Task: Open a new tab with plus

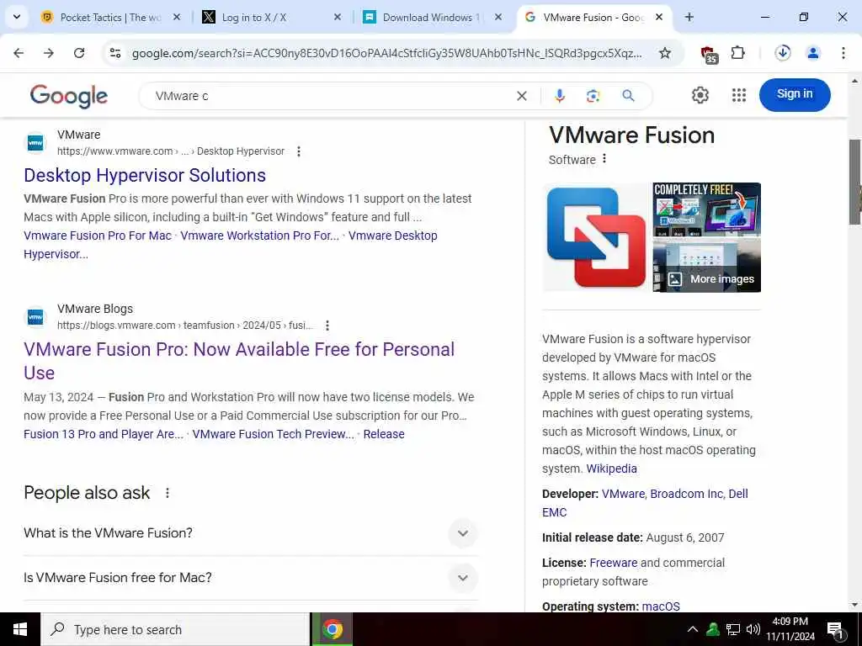Action: tap(689, 17)
